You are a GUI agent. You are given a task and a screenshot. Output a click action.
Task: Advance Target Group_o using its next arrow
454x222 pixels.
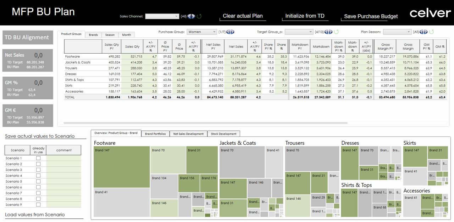click(330, 32)
